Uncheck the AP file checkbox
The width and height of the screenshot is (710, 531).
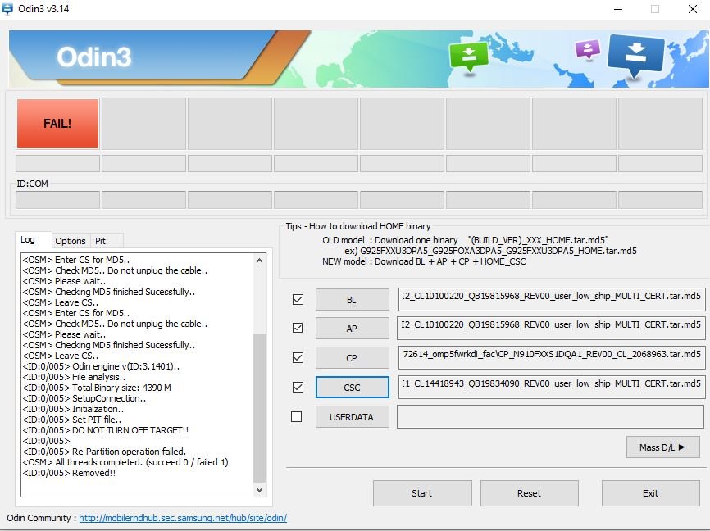(298, 328)
